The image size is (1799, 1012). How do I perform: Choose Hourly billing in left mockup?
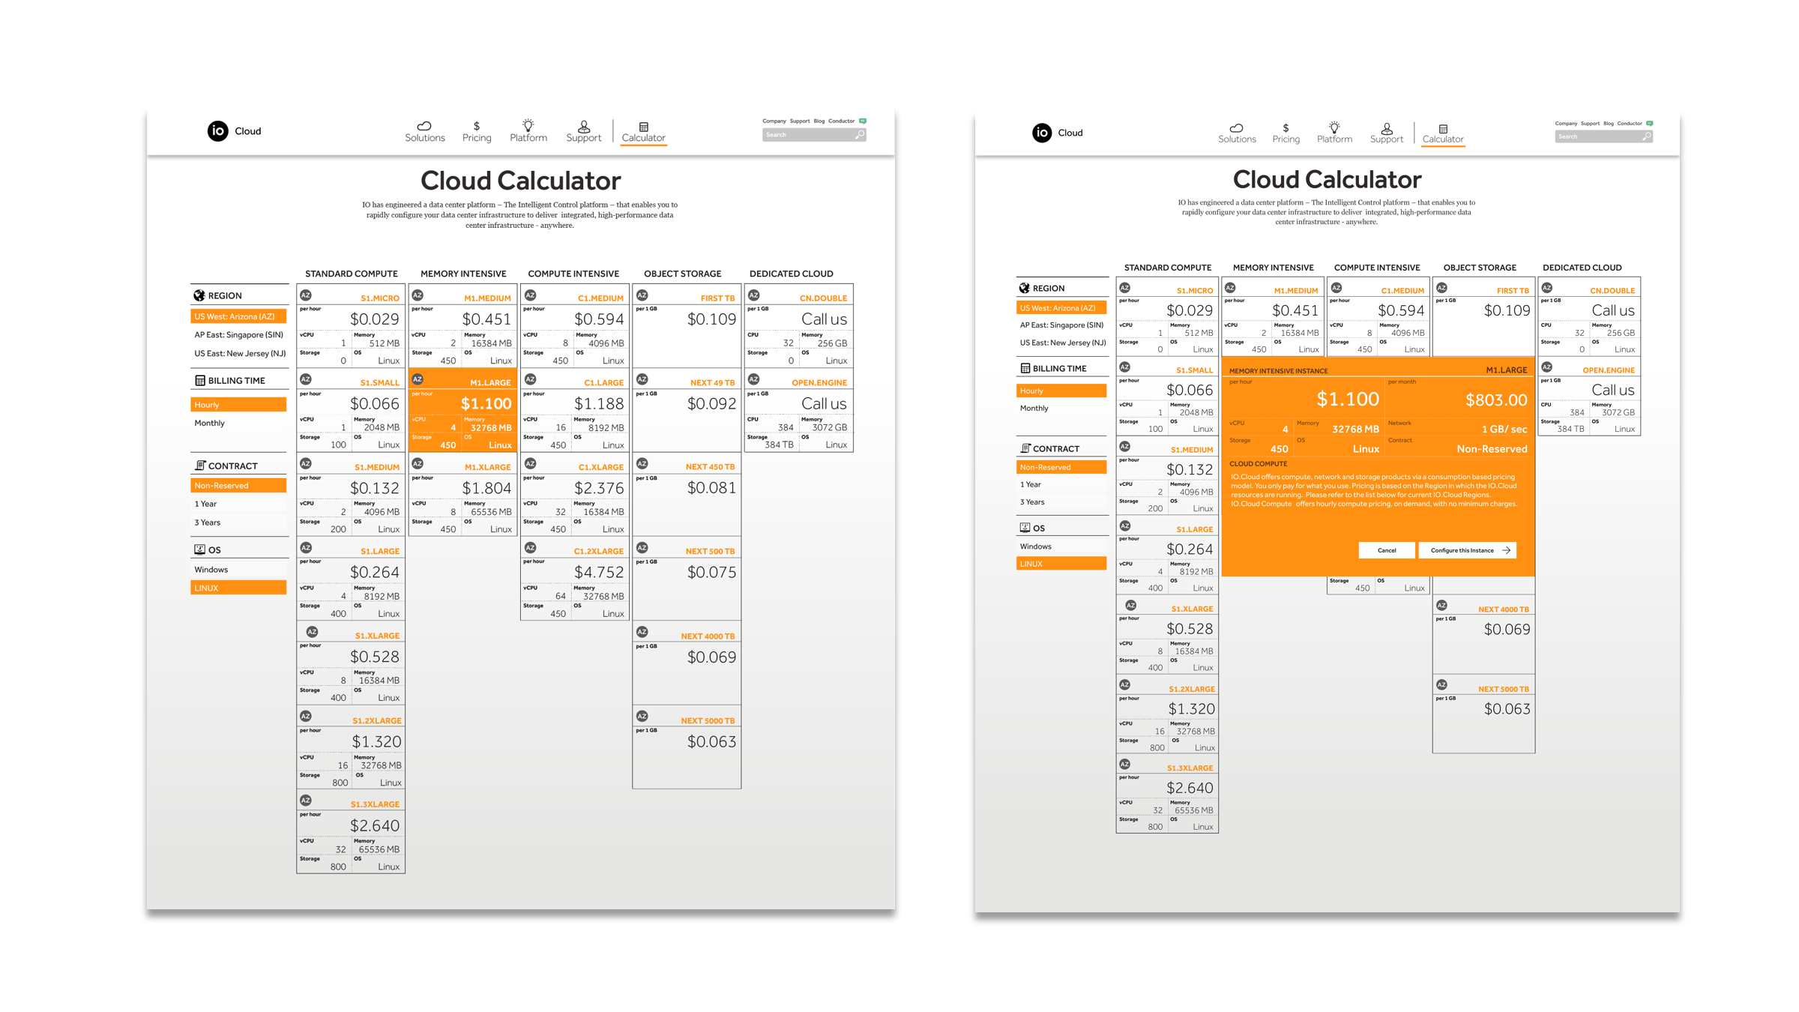pos(238,405)
